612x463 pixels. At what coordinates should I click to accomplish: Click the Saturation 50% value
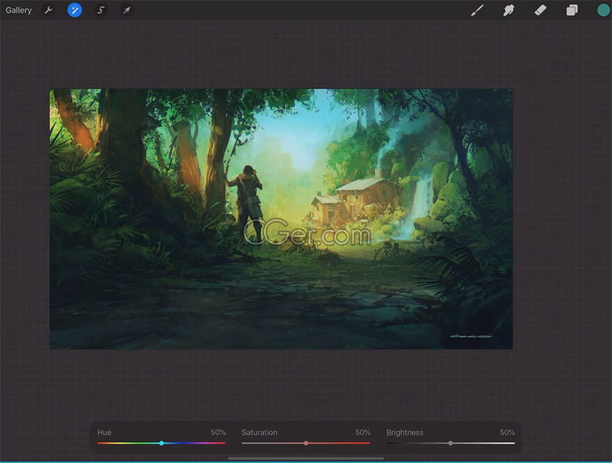click(362, 432)
